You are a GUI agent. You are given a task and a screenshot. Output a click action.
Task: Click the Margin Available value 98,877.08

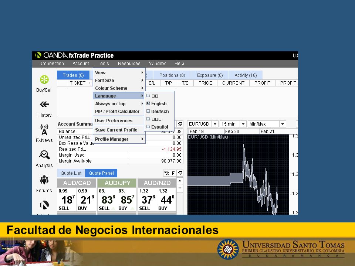pyautogui.click(x=171, y=161)
